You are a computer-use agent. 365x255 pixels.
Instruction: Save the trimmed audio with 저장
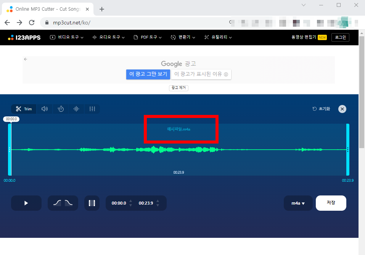coord(331,203)
